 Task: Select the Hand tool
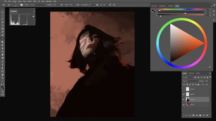coord(2,75)
